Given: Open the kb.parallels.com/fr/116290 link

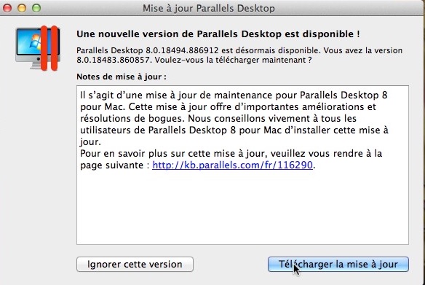Looking at the screenshot, I should 233,165.
